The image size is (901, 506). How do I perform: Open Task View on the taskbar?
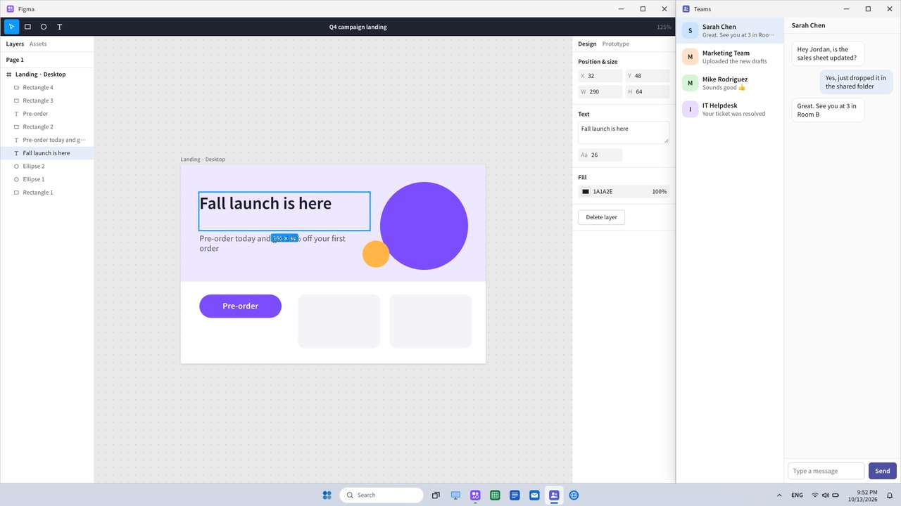pyautogui.click(x=436, y=495)
